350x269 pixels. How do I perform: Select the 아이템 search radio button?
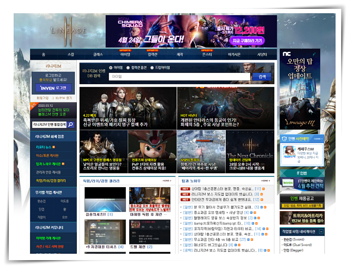[x=111, y=68]
